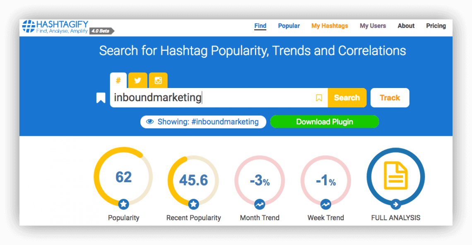Open the FULL ANALYSIS document icon
This screenshot has height=245, width=472.
pyautogui.click(x=395, y=176)
